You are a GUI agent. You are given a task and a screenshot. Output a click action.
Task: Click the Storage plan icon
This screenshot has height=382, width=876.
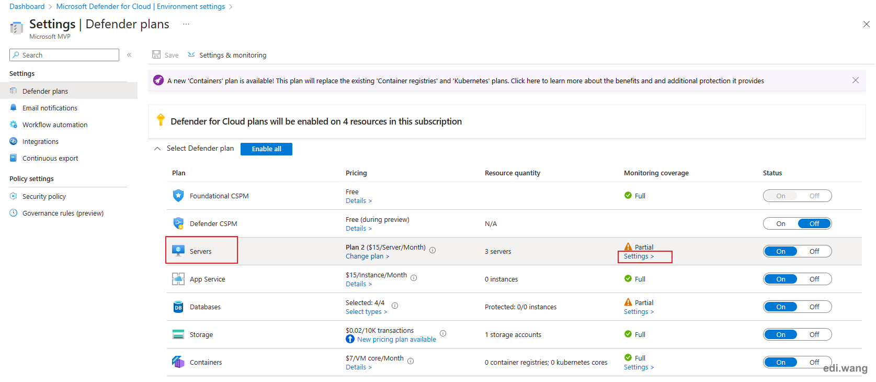178,334
